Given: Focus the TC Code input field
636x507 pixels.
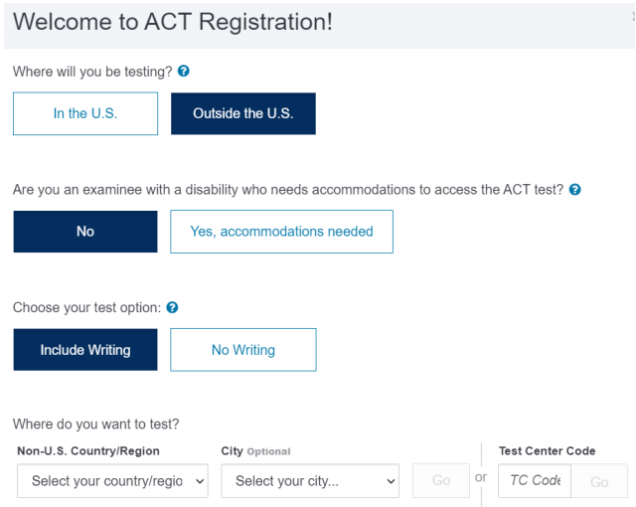Looking at the screenshot, I should coord(535,481).
